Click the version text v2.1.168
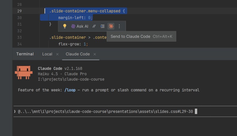This screenshot has height=136, width=237. click(x=73, y=68)
